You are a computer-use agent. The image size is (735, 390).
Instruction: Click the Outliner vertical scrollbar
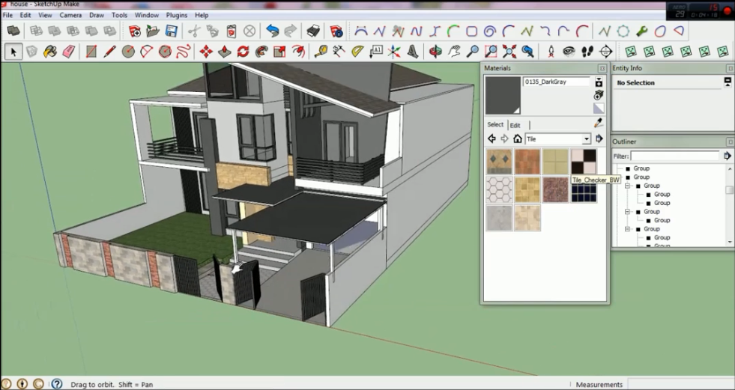point(729,204)
